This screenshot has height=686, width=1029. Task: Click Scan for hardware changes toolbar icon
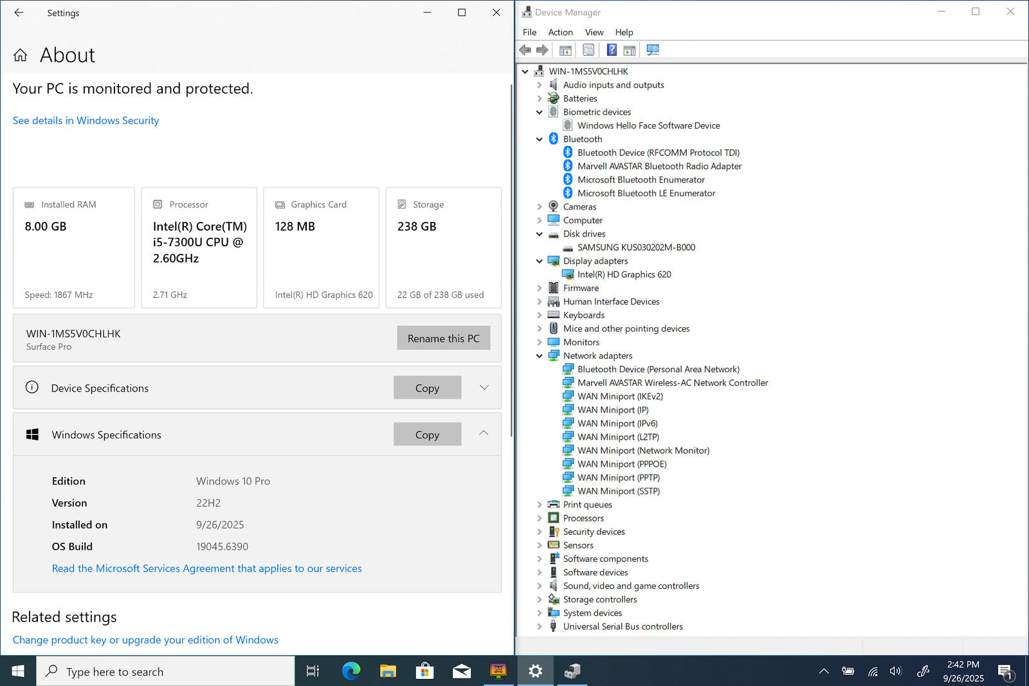(x=653, y=50)
